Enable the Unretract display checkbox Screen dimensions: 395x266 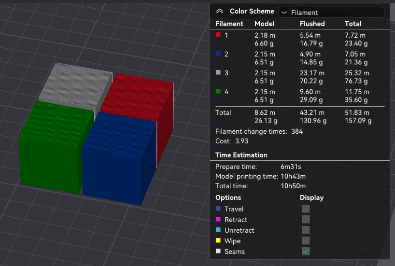(x=306, y=230)
